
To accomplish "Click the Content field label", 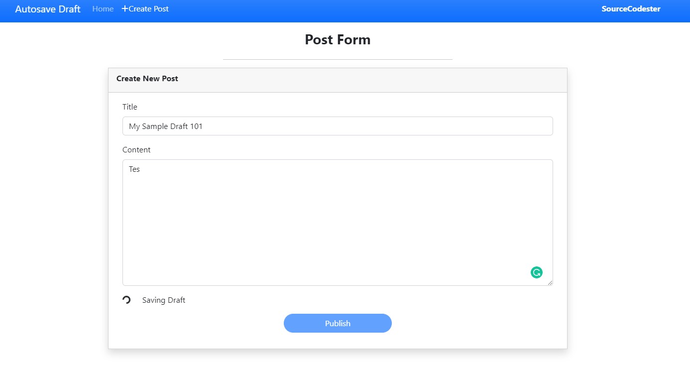I will pyautogui.click(x=136, y=150).
